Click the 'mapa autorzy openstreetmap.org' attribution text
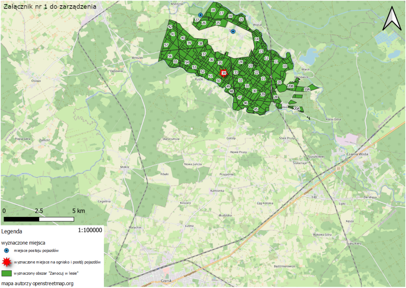Image resolution: width=406 pixels, height=288 pixels. point(37,283)
